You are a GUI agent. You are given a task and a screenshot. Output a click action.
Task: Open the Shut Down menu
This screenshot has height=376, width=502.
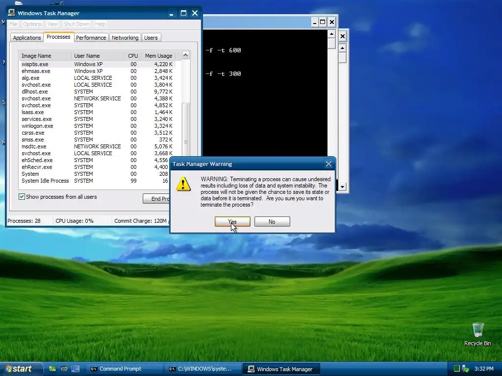76,24
